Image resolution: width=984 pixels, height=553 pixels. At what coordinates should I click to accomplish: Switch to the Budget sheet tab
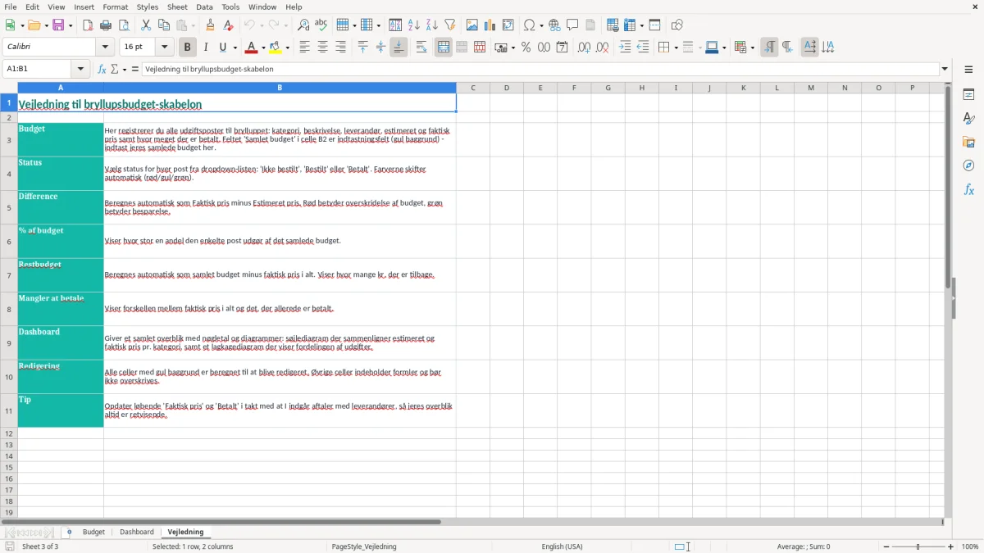pos(93,533)
